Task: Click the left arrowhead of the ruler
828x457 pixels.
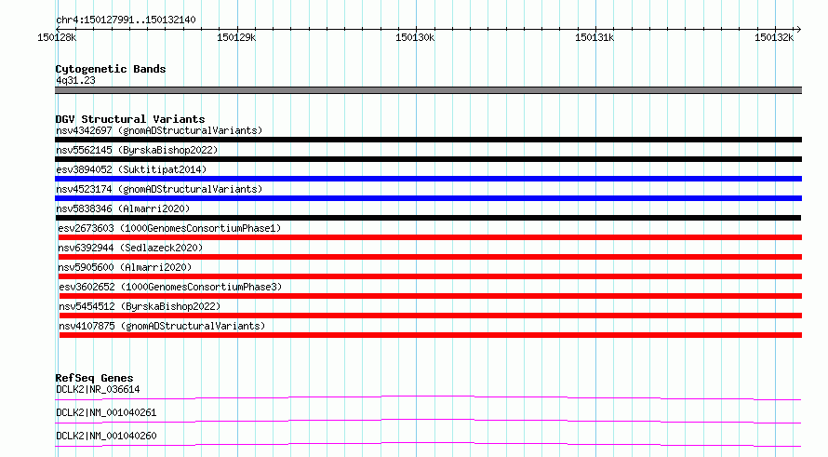Action: click(57, 29)
